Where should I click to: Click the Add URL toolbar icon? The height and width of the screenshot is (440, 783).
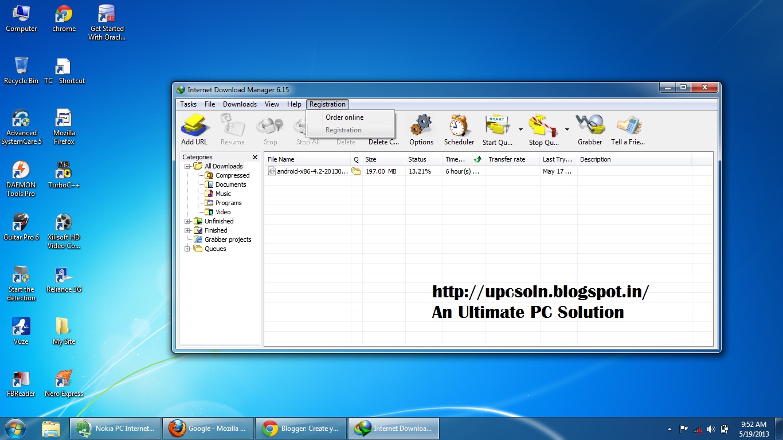click(194, 129)
